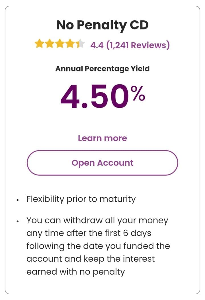Click the fourth gold rating star
The height and width of the screenshot is (300, 205).
70,44
